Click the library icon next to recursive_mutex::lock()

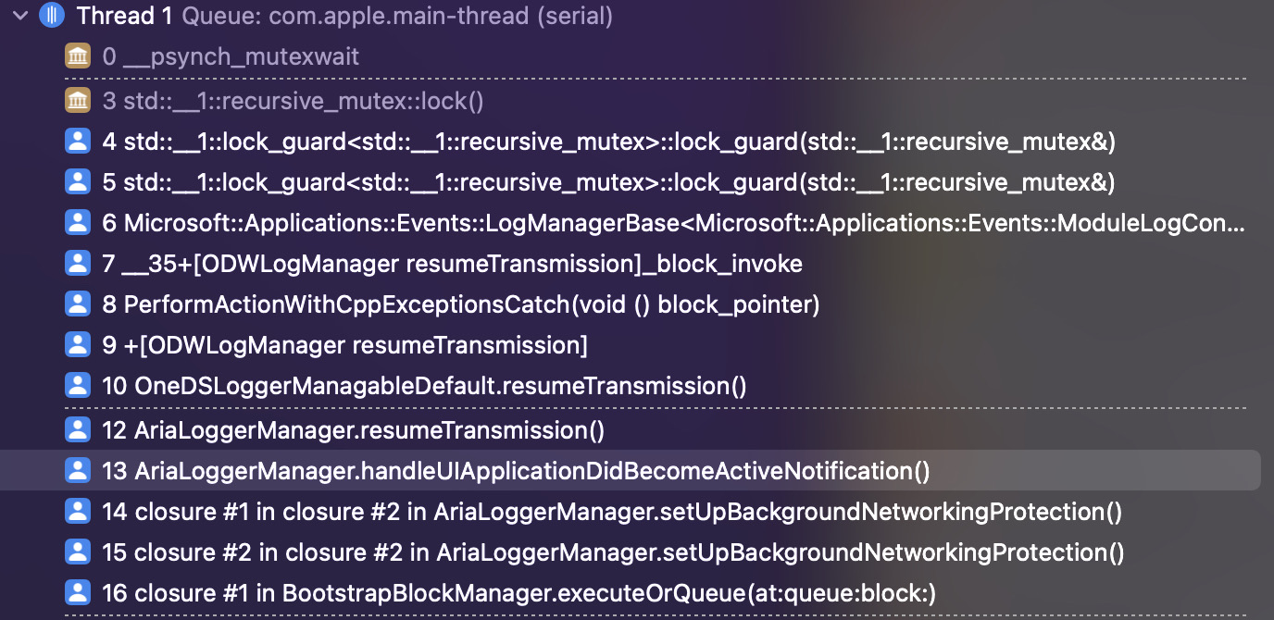(78, 100)
